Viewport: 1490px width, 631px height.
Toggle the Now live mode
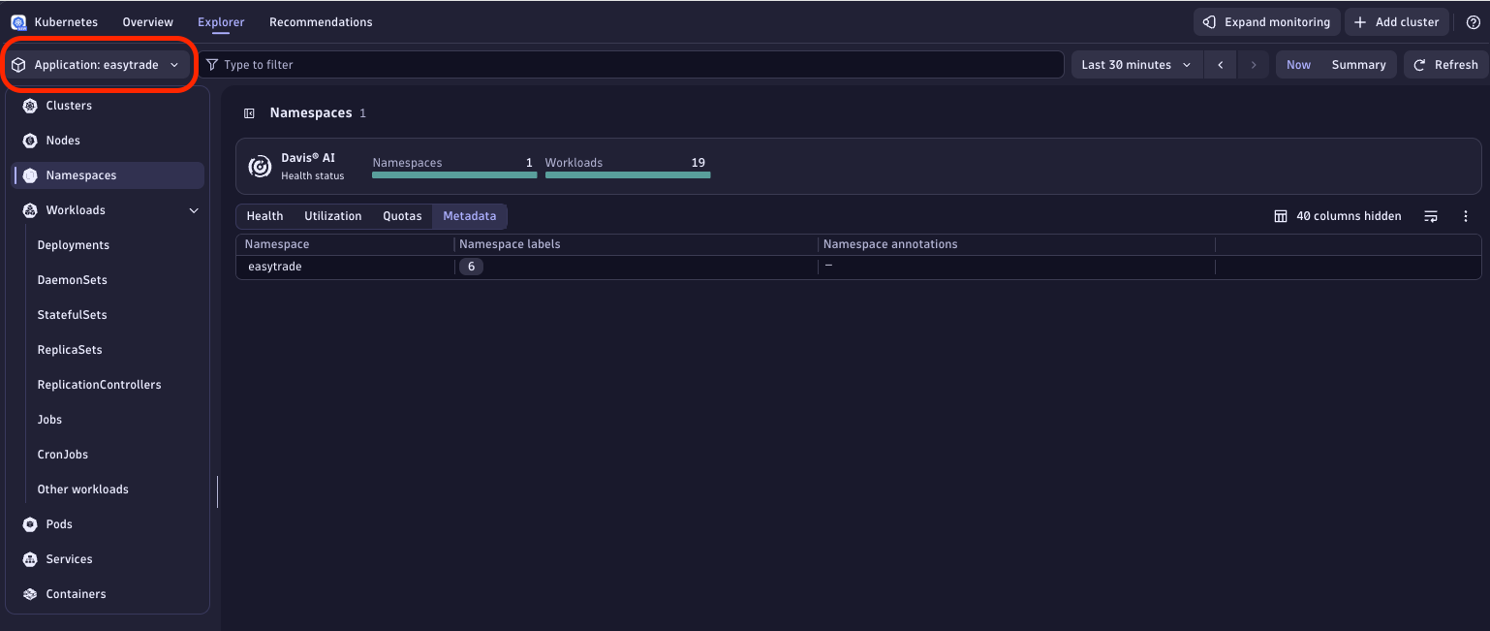(x=1298, y=65)
